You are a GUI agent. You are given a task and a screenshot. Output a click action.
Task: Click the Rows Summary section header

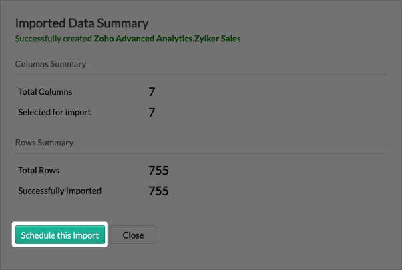(x=44, y=142)
